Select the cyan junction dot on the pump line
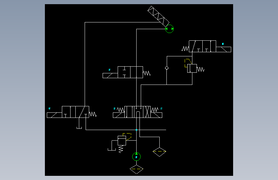 (136, 130)
